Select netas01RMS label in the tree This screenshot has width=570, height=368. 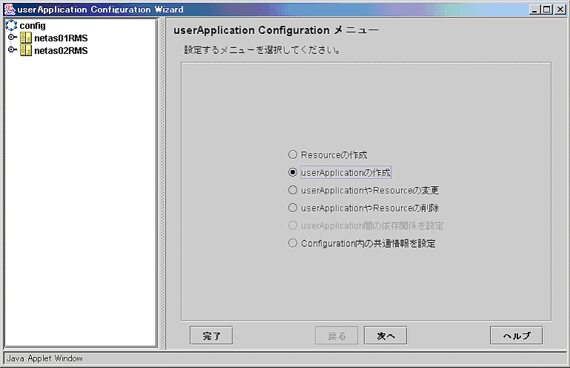click(61, 38)
